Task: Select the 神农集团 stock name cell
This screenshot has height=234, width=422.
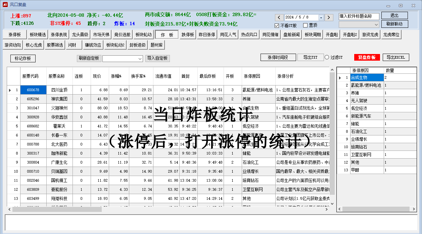Action: 59,99
